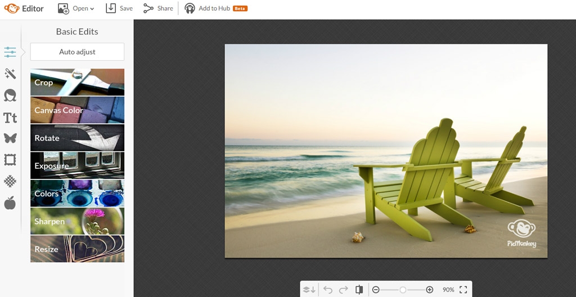This screenshot has width=576, height=297.
Task: Click the zoom slider handle
Action: click(x=403, y=290)
